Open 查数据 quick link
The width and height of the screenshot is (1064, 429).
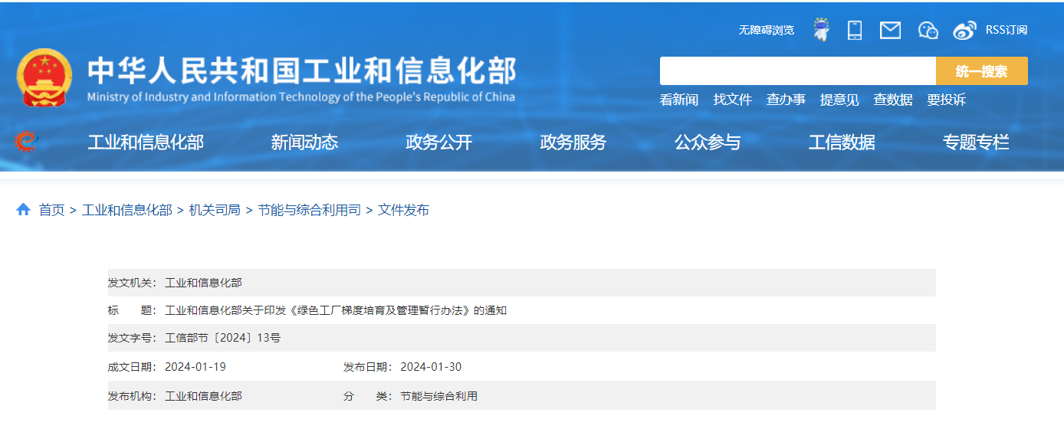pyautogui.click(x=893, y=100)
